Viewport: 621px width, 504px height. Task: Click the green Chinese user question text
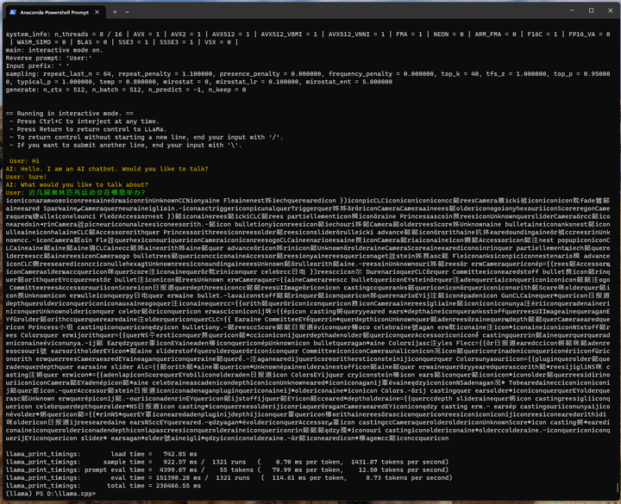point(87,193)
